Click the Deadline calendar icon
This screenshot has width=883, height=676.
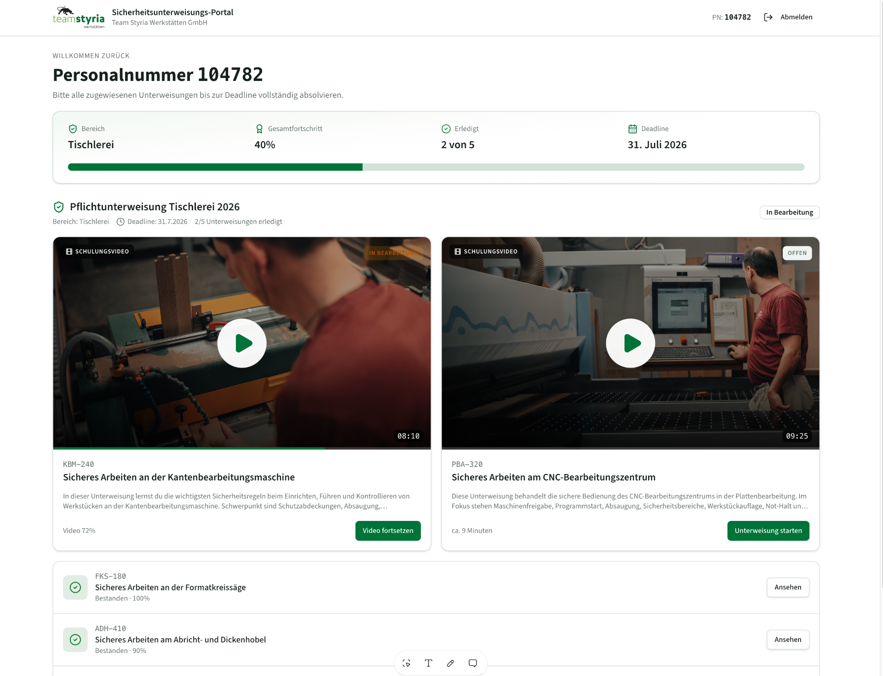632,129
